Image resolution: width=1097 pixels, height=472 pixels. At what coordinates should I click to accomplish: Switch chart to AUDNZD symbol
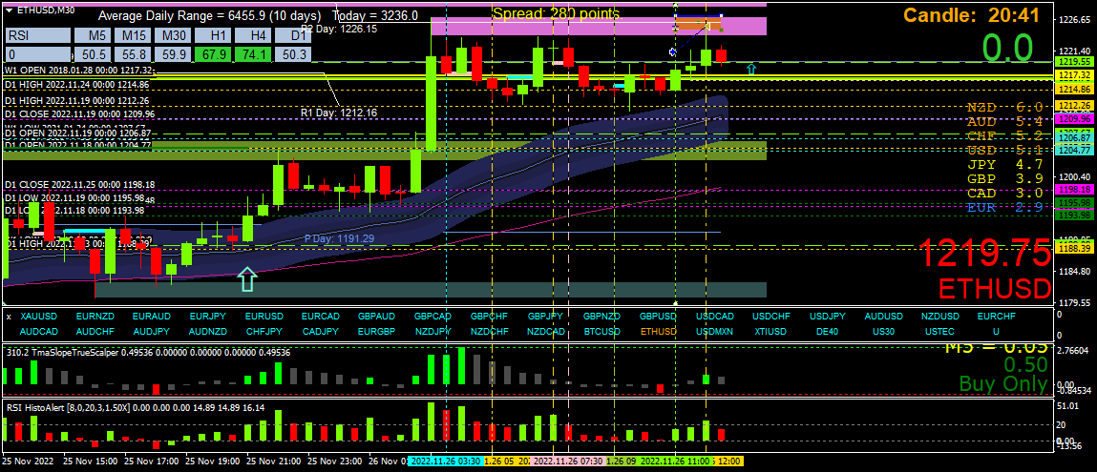click(x=207, y=331)
